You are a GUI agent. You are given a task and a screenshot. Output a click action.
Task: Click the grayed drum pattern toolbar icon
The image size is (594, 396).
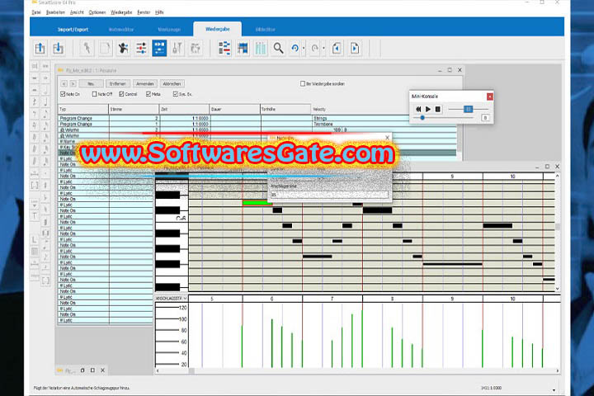pos(195,48)
